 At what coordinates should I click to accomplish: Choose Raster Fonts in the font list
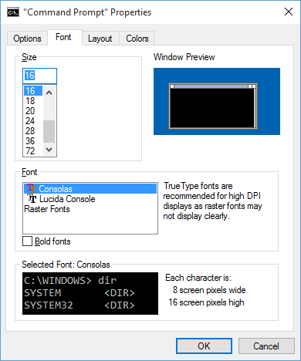point(90,209)
